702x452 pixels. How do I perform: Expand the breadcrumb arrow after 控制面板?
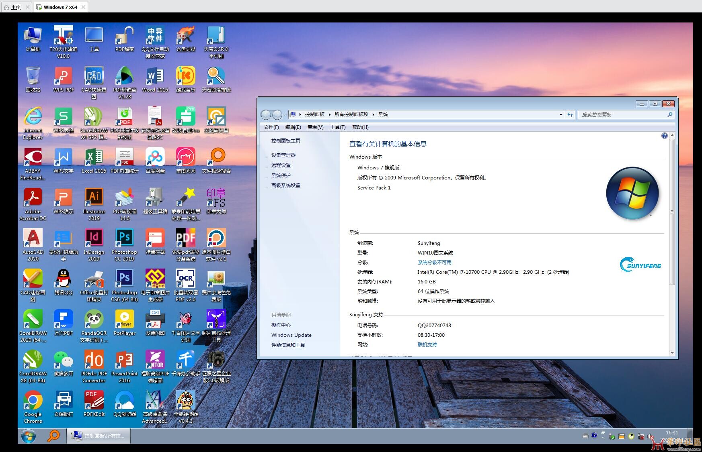tap(329, 115)
